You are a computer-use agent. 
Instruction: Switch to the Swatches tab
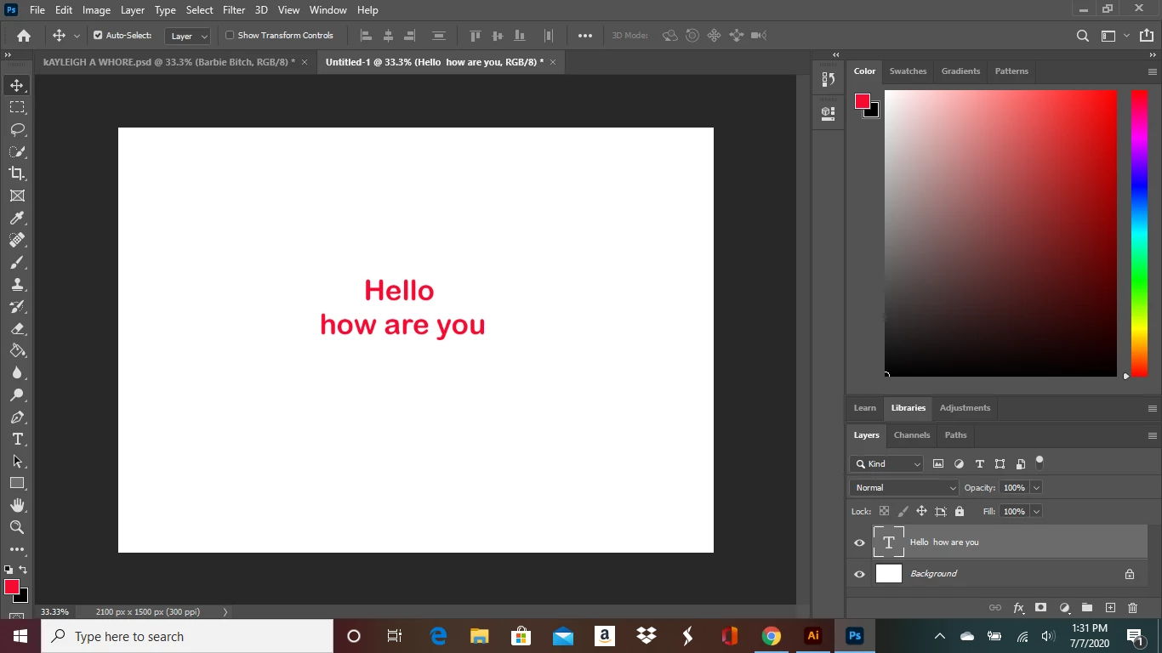click(908, 71)
